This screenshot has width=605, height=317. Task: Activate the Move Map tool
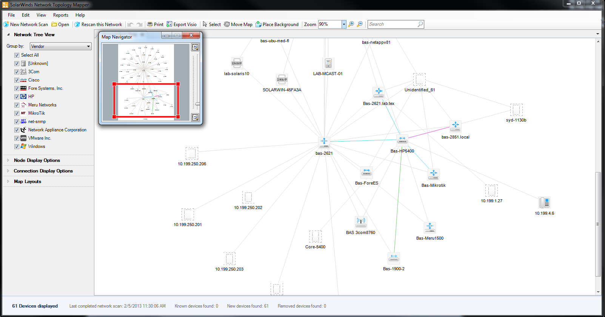(x=238, y=25)
